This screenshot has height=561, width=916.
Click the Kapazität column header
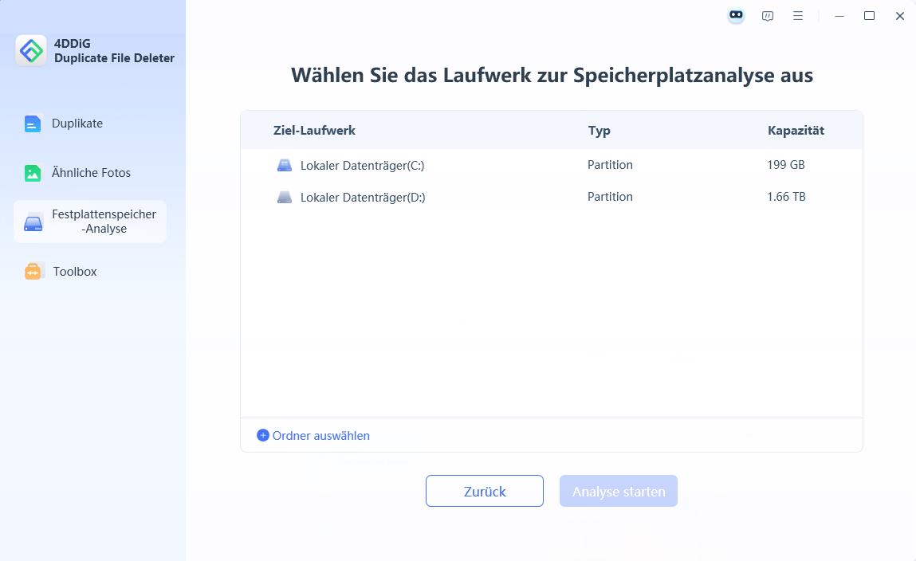pos(796,130)
